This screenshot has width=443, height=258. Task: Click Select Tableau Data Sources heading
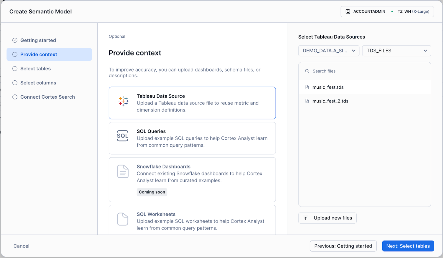pos(331,37)
